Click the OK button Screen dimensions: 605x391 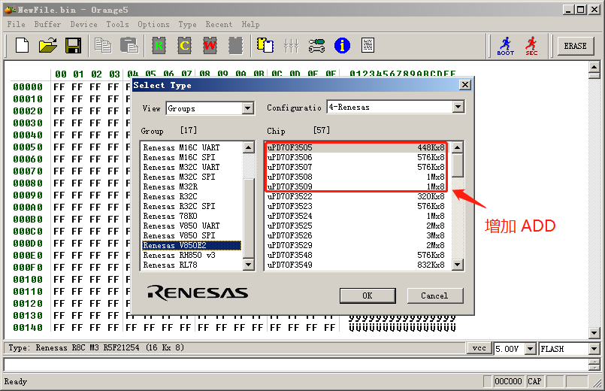367,296
